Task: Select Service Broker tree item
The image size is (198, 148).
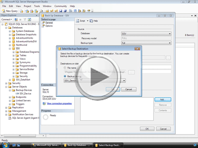Action: click(x=27, y=69)
